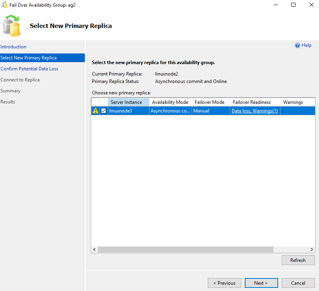Open the Confirm Potential Data Loss step

pos(29,69)
